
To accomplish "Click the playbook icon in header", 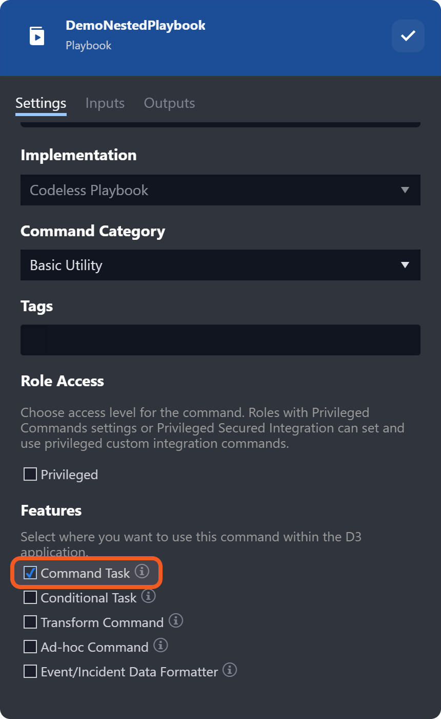I will pyautogui.click(x=37, y=36).
